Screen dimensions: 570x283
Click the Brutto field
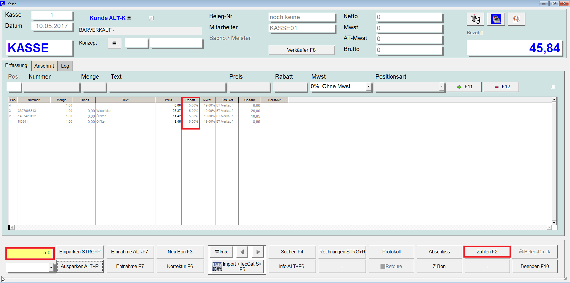click(409, 50)
